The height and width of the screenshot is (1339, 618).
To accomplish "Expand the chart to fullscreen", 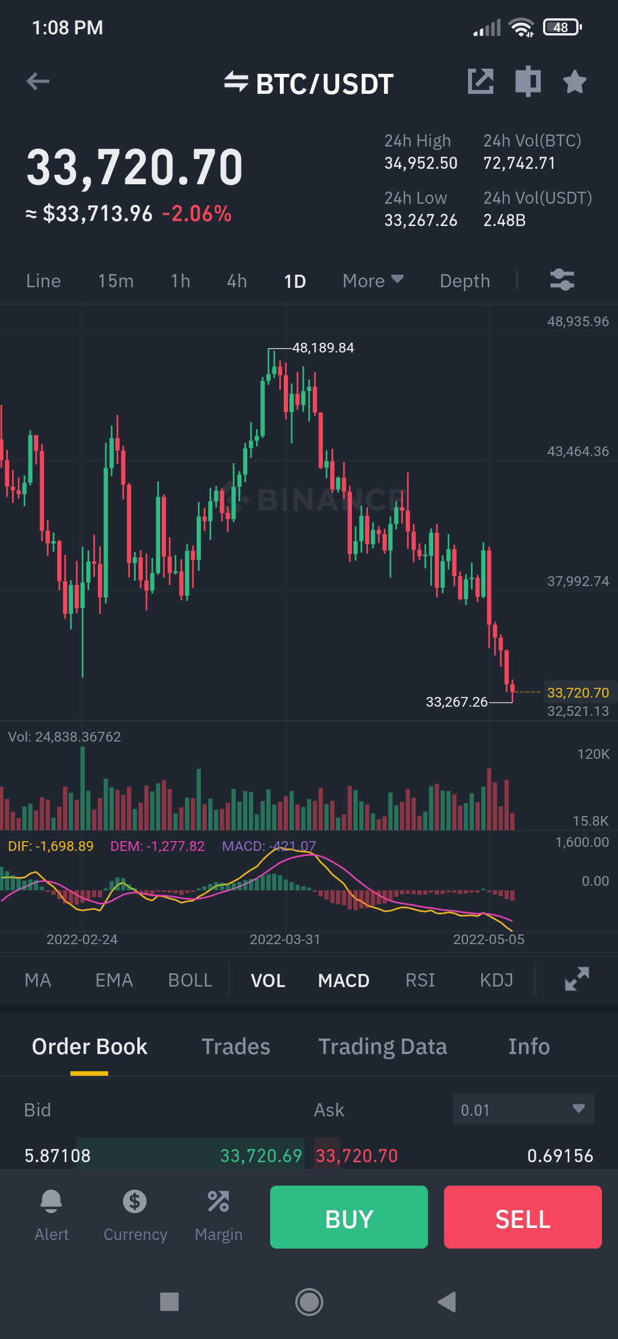I will click(577, 979).
